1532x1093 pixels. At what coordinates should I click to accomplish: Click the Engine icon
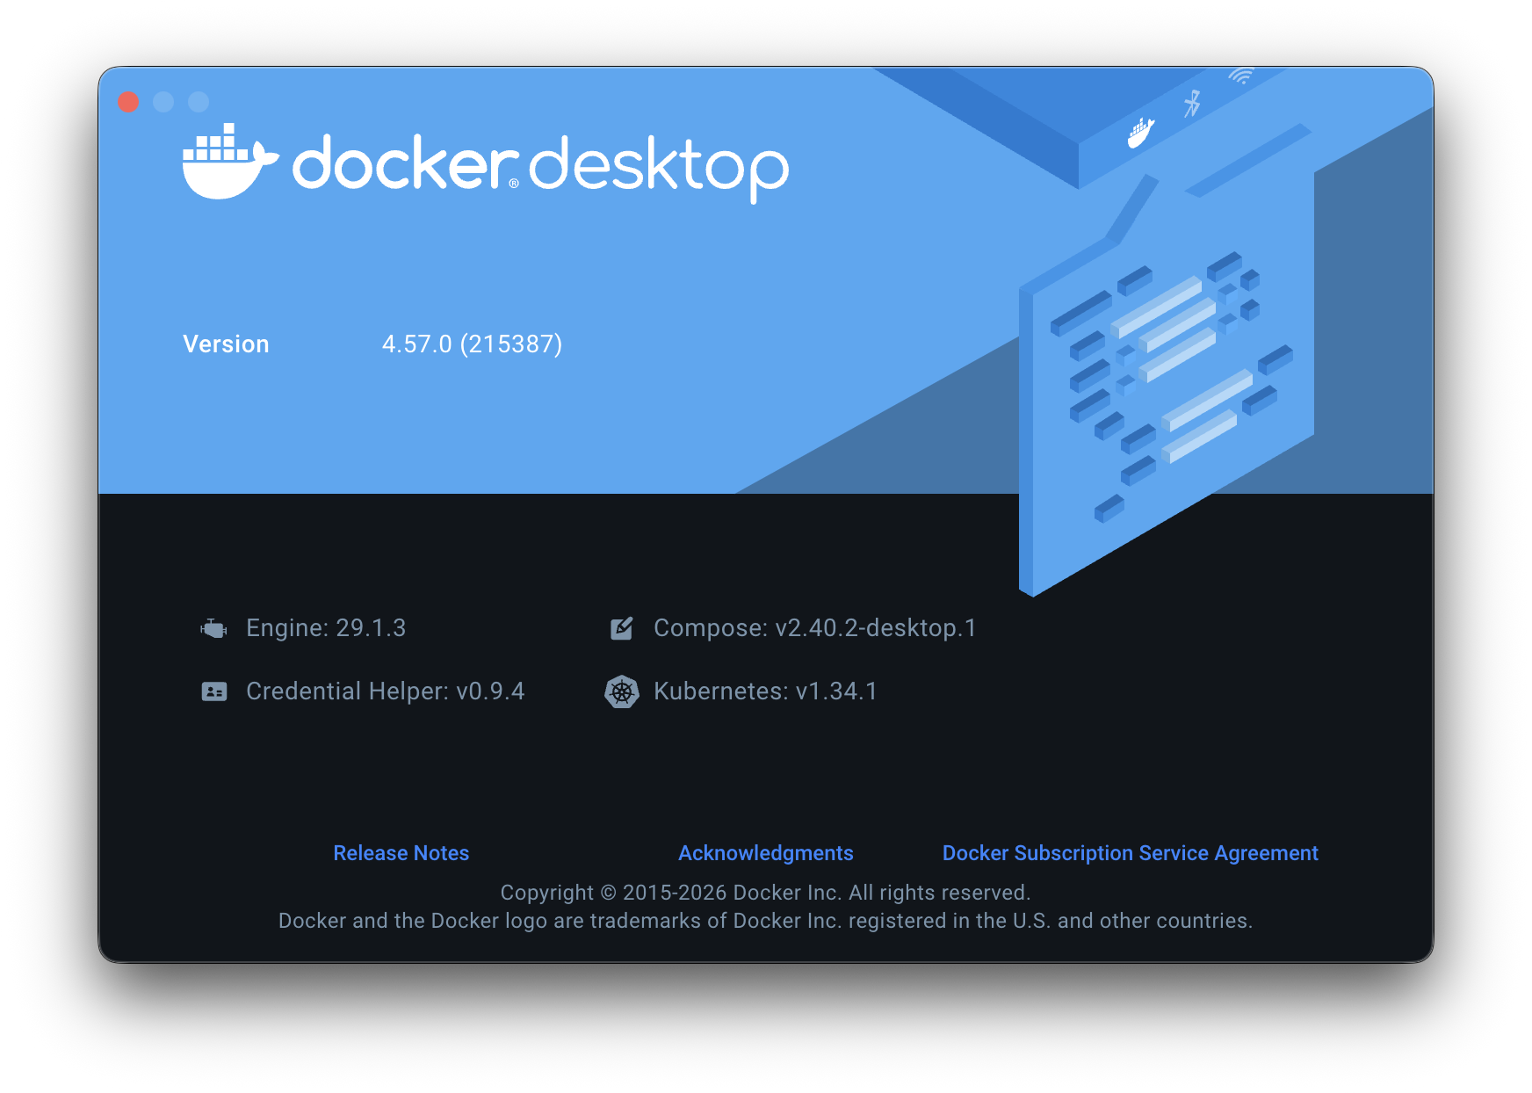[213, 628]
